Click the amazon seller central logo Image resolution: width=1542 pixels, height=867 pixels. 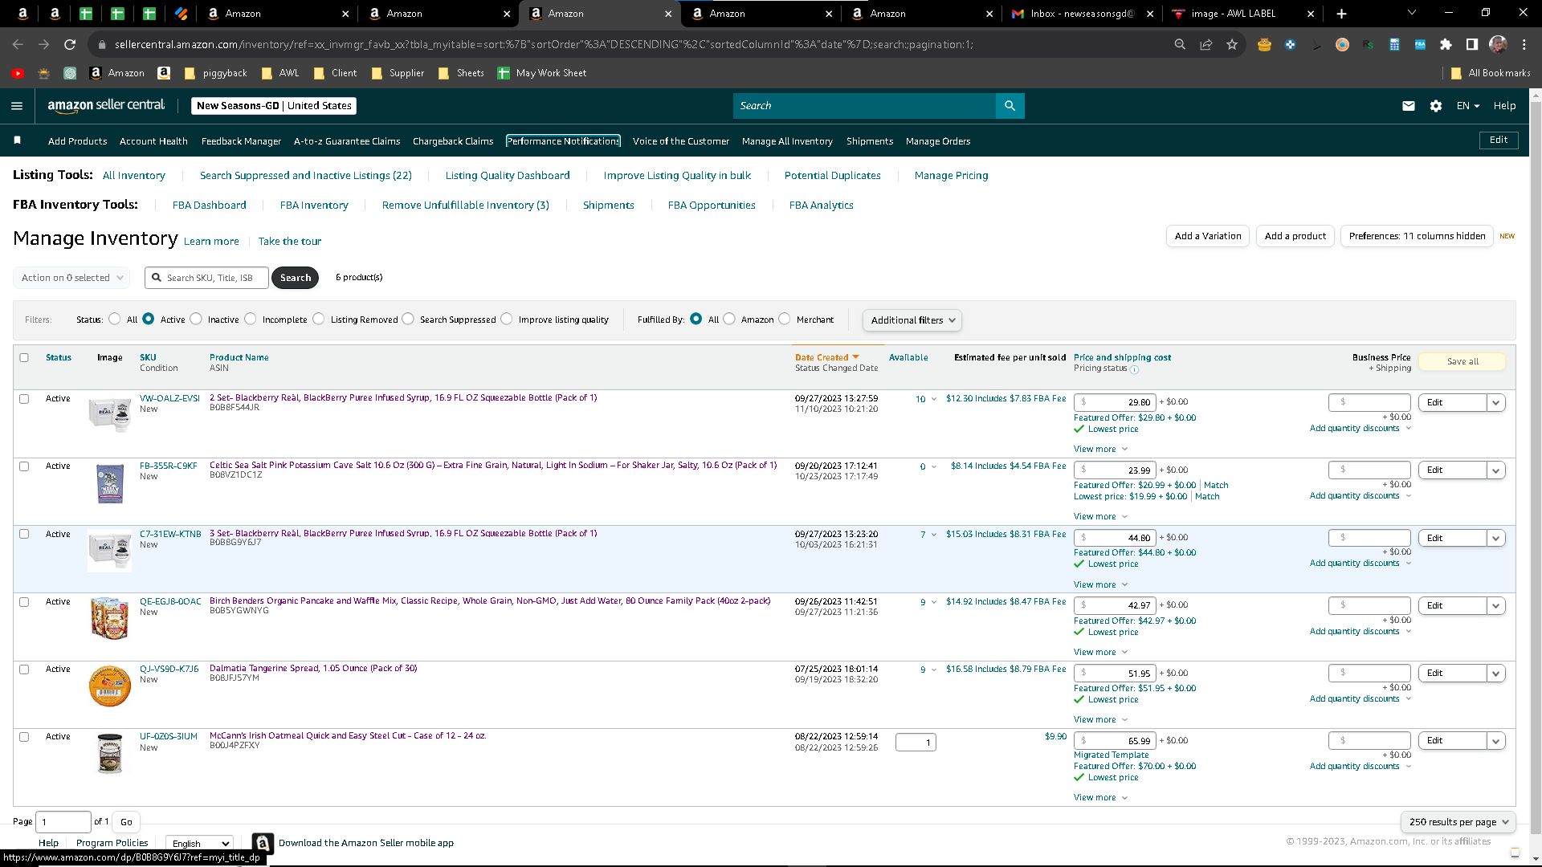106,106
